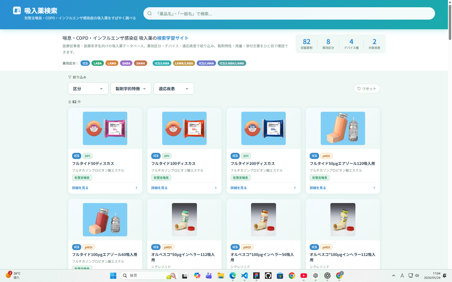Click the chevron arrow on フルタイド200ディスカス card
The width and height of the screenshot is (452, 282).
coord(295,188)
